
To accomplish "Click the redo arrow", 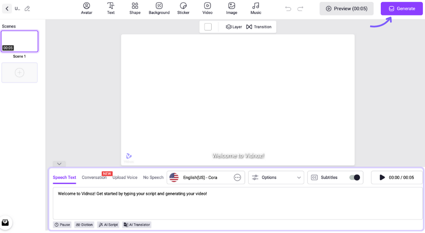I will [300, 8].
